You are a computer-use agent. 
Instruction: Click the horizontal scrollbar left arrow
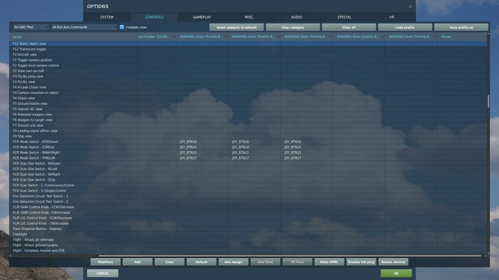click(10, 256)
